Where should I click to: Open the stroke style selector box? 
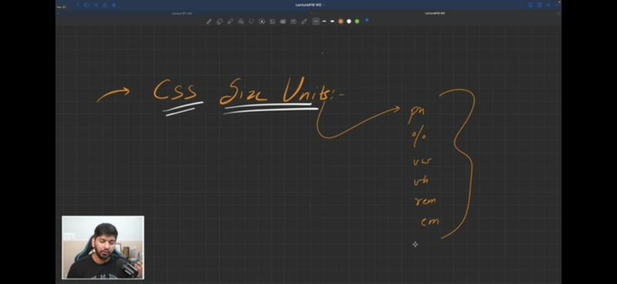coord(316,22)
